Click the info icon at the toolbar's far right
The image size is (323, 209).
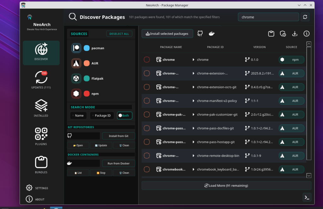tap(306, 34)
